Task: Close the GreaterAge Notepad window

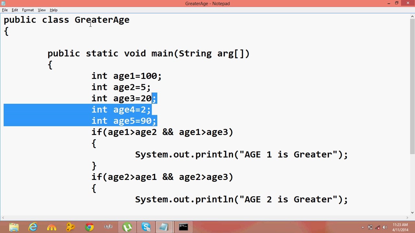Action: [408, 3]
